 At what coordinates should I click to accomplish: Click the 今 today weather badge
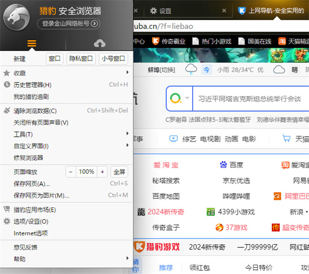207,70
